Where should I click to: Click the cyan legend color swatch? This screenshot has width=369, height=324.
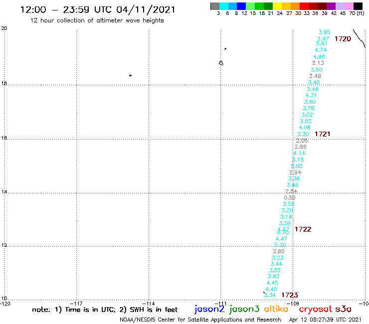pyautogui.click(x=224, y=6)
